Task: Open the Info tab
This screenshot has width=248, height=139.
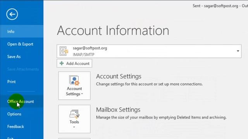Action: tap(22, 32)
